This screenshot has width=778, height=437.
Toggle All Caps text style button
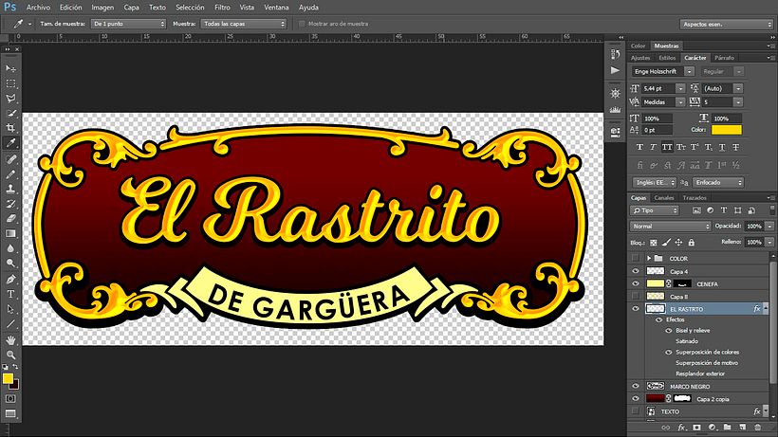pos(667,147)
